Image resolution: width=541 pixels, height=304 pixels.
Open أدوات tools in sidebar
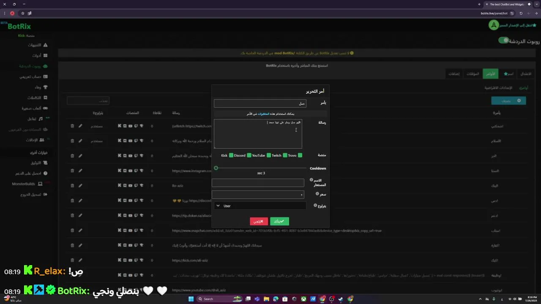coord(40,55)
